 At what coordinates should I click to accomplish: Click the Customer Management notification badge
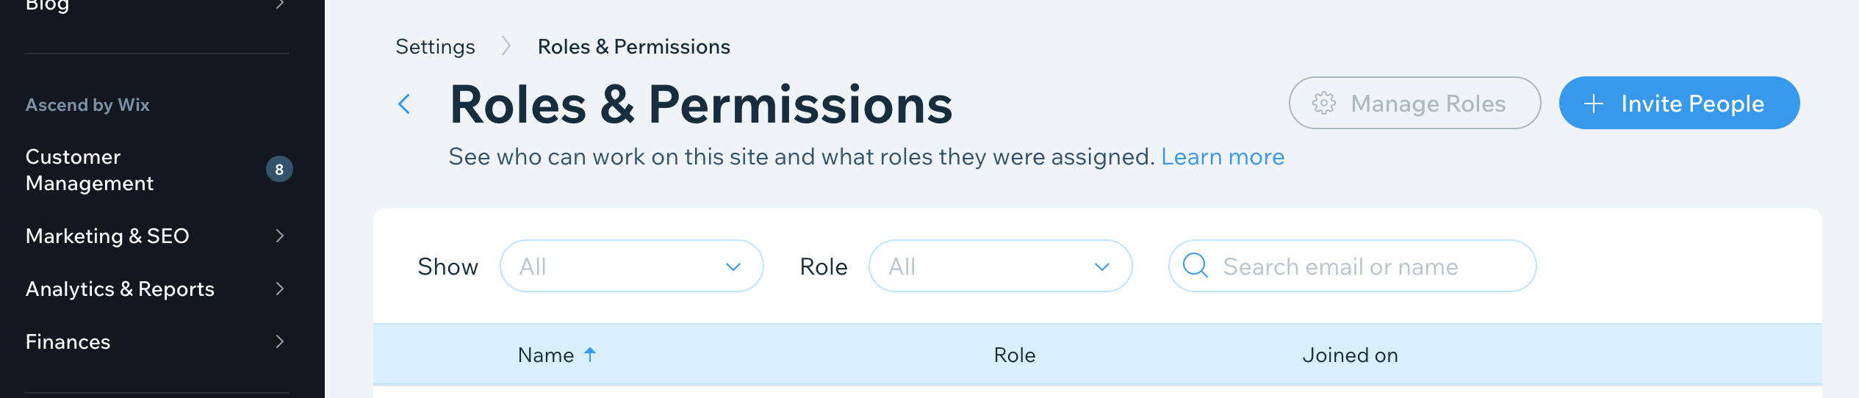pos(279,170)
